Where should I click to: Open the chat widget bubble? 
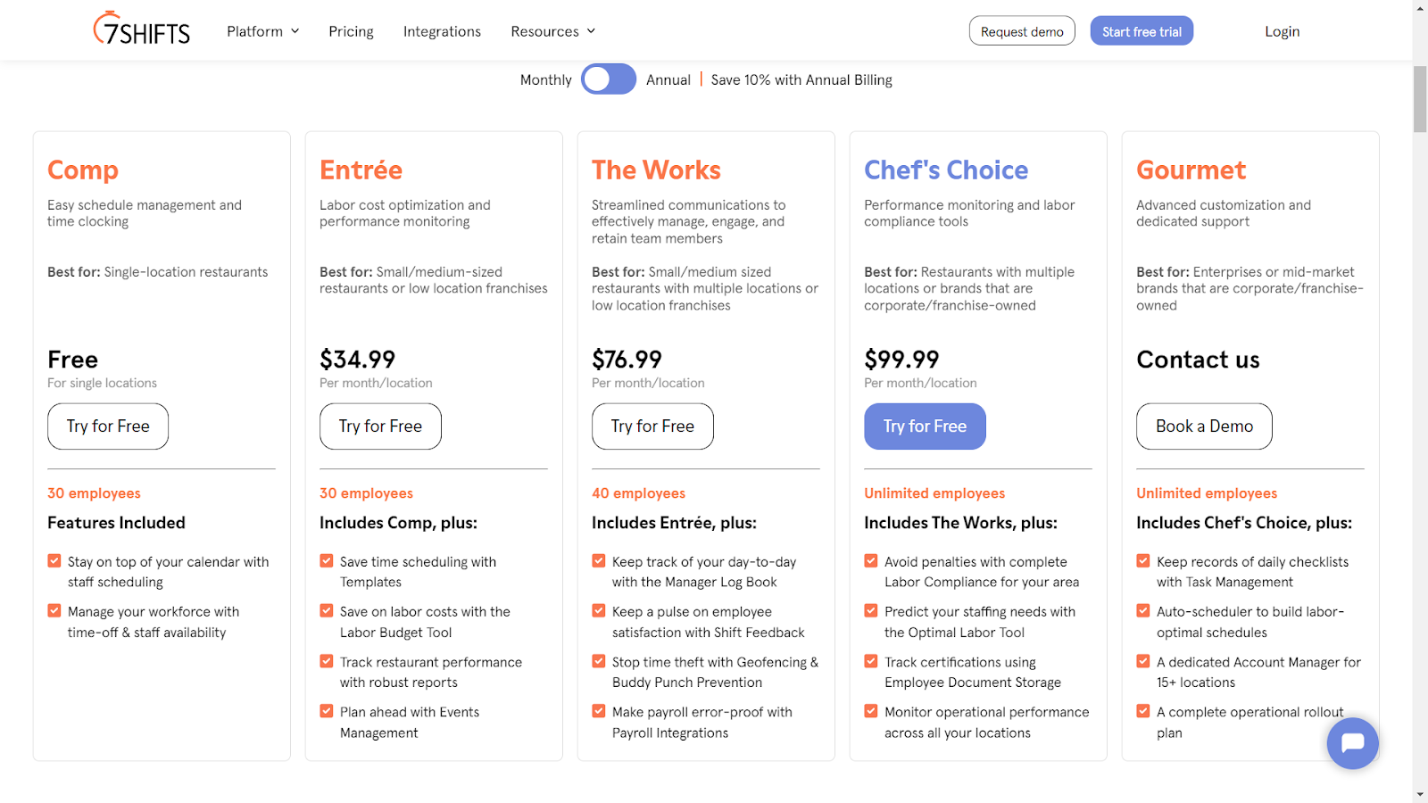click(1351, 743)
